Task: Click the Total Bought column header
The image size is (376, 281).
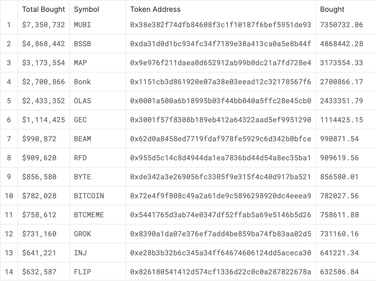Action: (x=43, y=9)
